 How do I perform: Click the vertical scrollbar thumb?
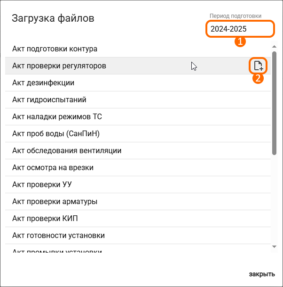[x=274, y=103]
